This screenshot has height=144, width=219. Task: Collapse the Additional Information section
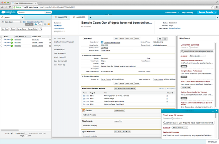[x=82, y=55]
